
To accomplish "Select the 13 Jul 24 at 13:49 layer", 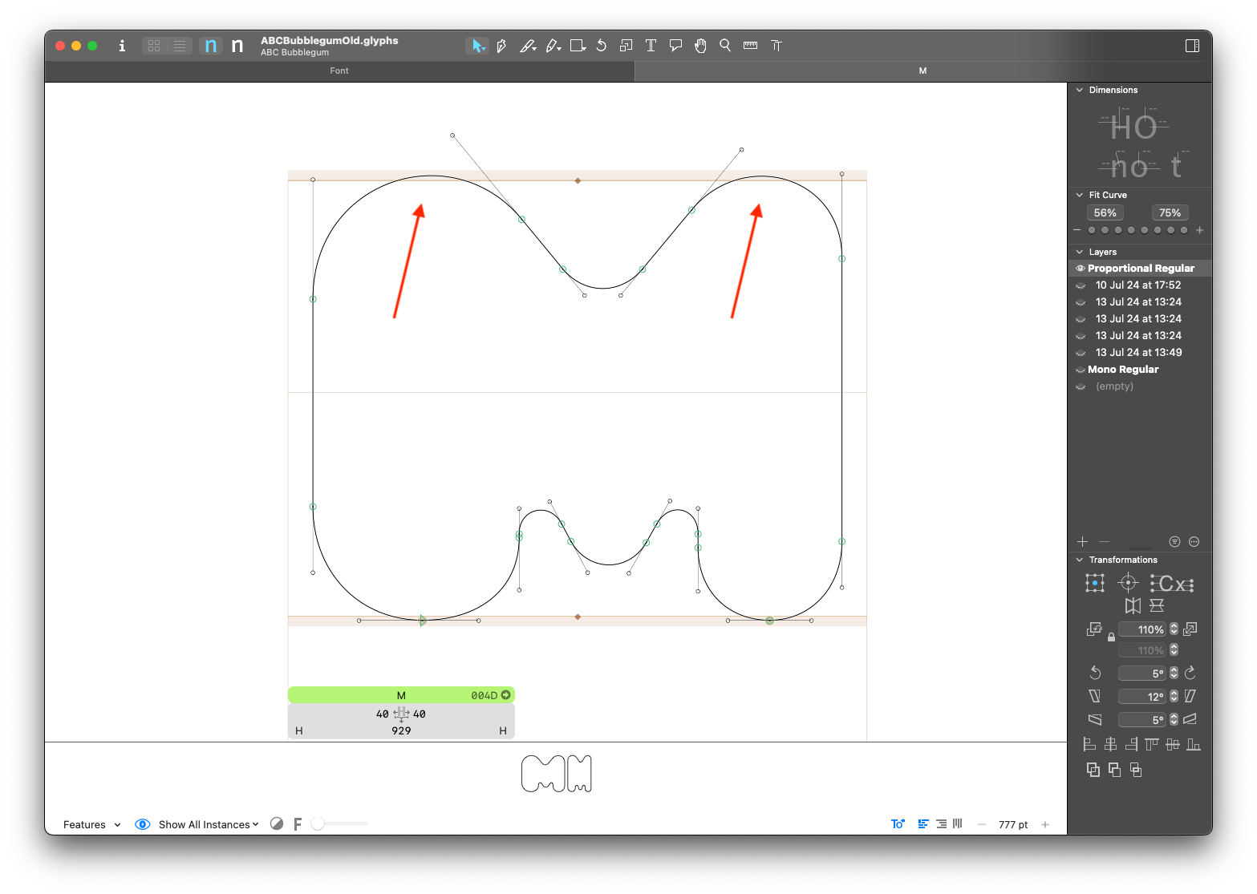I will click(1138, 353).
